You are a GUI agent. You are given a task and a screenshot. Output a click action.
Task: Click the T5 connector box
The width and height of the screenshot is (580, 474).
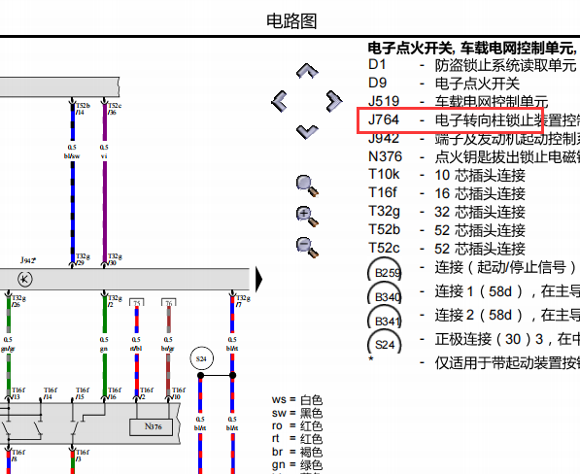pyautogui.click(x=137, y=303)
